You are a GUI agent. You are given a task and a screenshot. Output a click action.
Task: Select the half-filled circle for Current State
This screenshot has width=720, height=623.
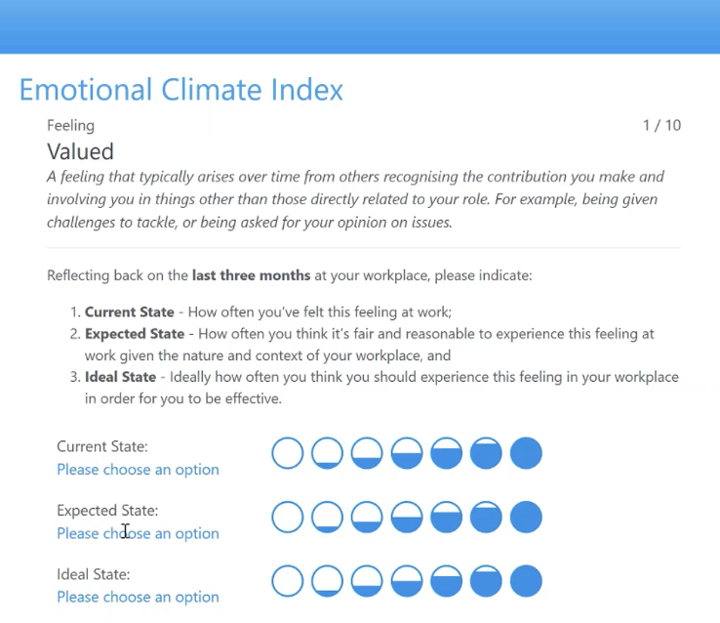(x=407, y=453)
